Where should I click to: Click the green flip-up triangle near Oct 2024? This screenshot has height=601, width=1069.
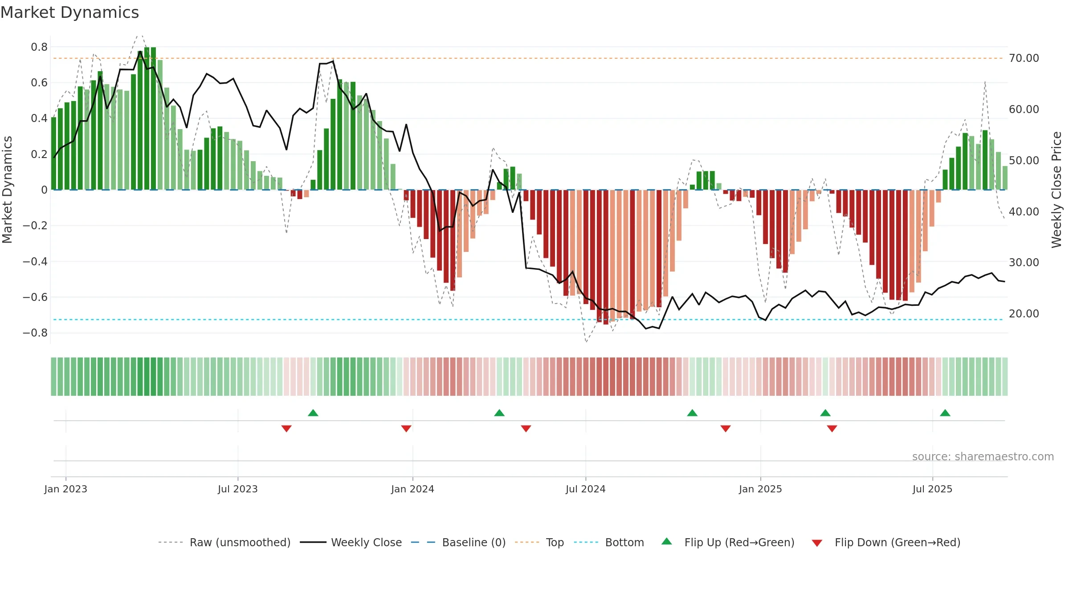coord(692,413)
